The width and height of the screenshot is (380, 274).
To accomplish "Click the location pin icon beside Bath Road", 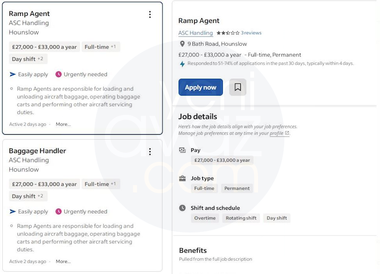I will (182, 44).
